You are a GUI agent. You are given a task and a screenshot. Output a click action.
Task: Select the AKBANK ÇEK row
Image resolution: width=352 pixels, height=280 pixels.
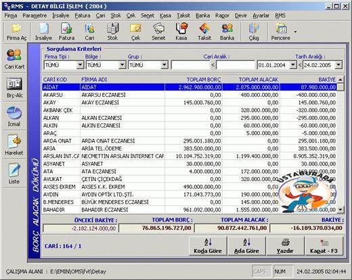point(190,111)
